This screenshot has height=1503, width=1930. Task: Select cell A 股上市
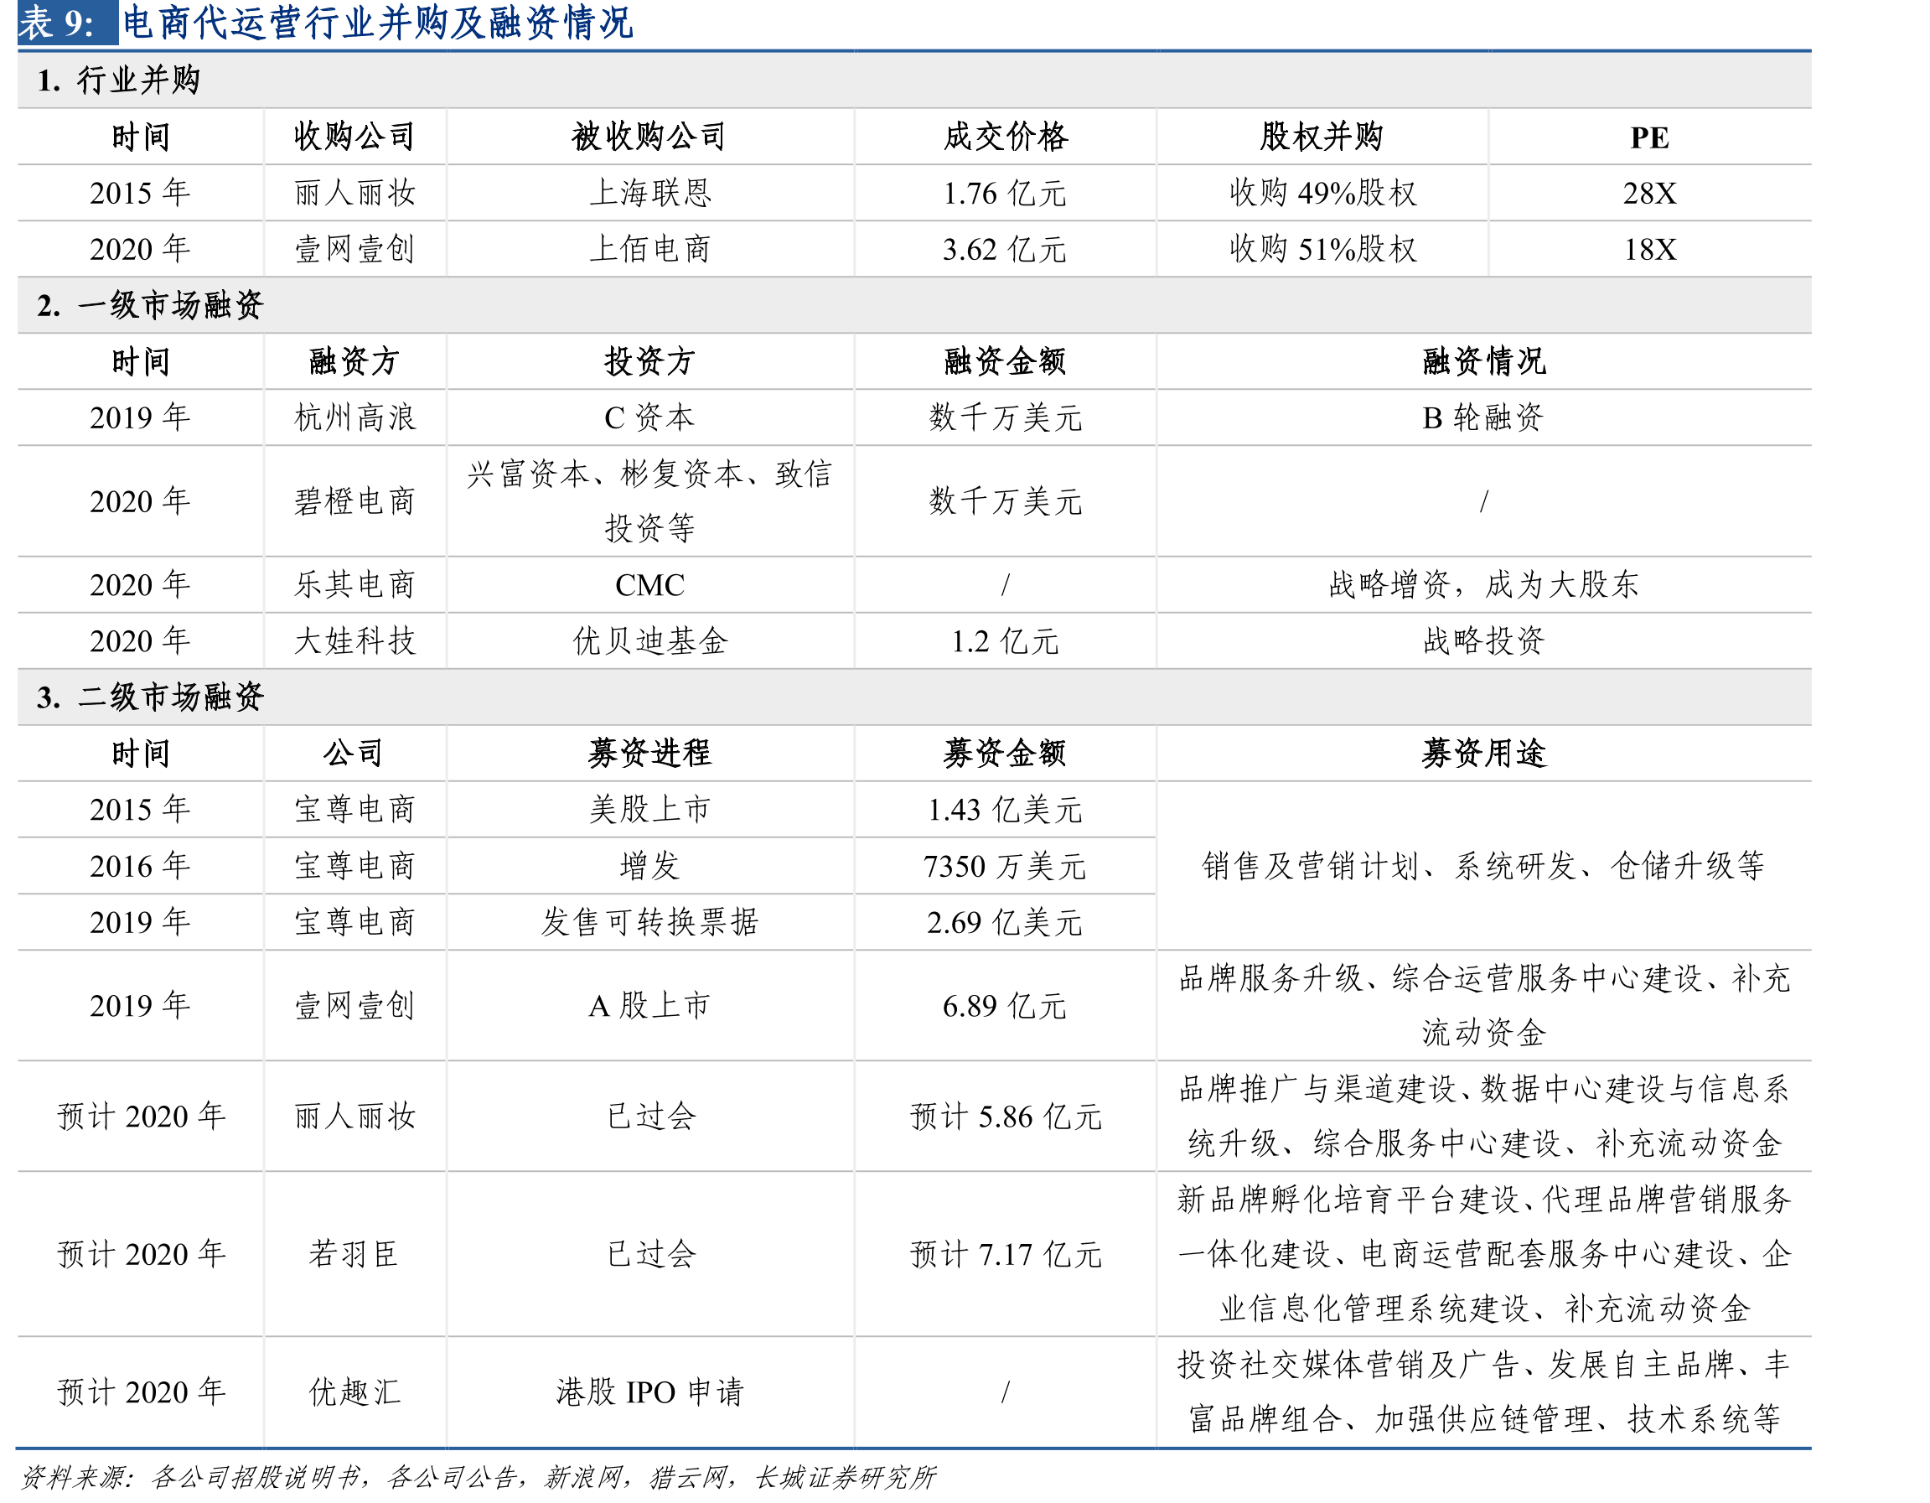649,1005
